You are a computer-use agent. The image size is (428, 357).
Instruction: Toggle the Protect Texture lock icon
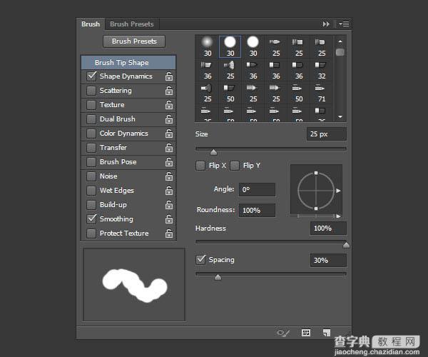[169, 233]
